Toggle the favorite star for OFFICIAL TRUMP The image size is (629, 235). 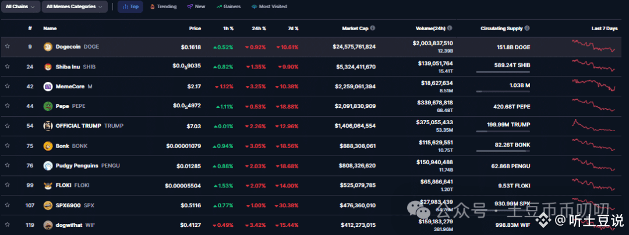(x=8, y=126)
